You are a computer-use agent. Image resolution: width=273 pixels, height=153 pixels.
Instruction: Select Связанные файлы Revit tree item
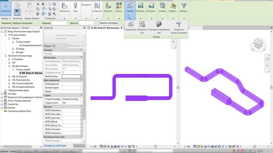(x=19, y=111)
